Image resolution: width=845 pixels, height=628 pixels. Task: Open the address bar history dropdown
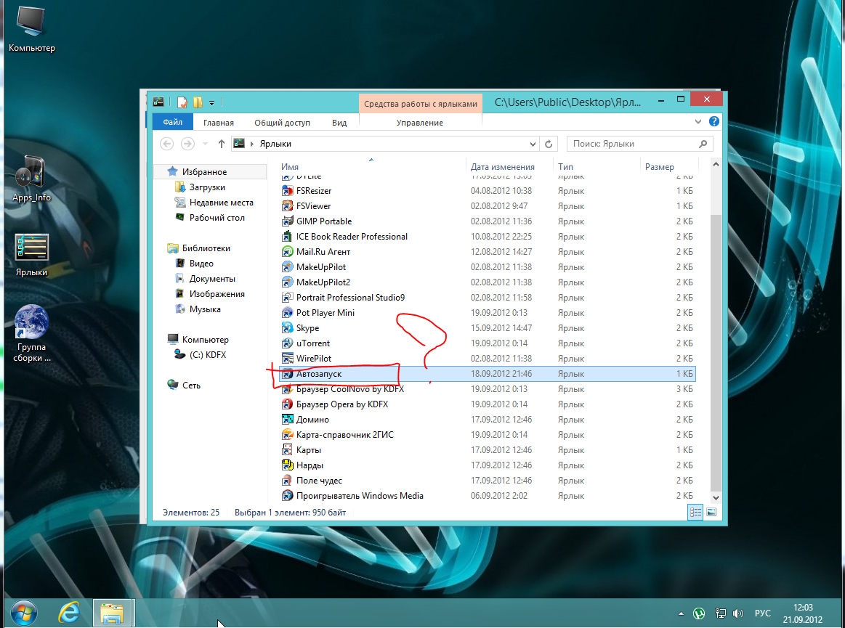pyautogui.click(x=533, y=144)
